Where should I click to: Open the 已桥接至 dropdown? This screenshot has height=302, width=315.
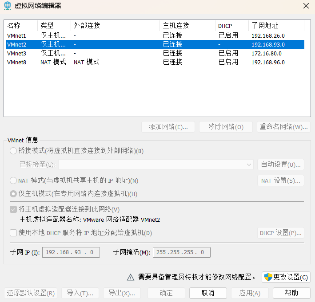click(156, 165)
